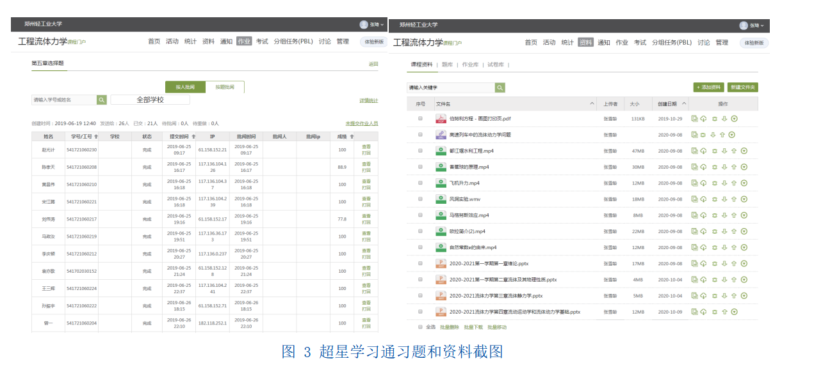Click the search icon beside the keyword field
This screenshot has height=368, width=814.
point(500,88)
